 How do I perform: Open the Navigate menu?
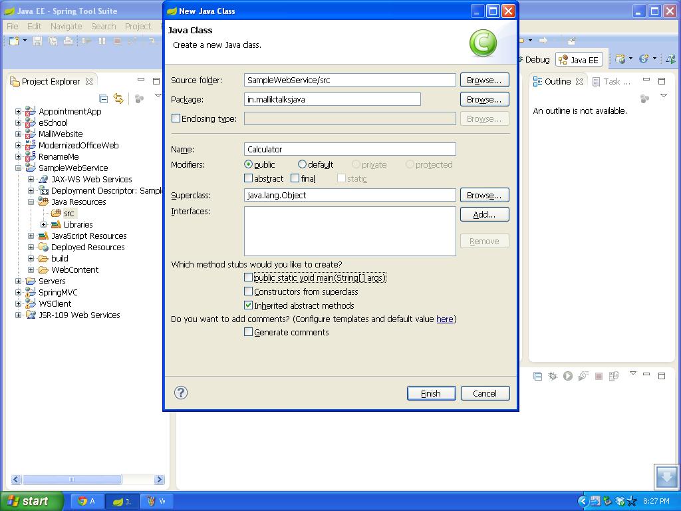[66, 26]
